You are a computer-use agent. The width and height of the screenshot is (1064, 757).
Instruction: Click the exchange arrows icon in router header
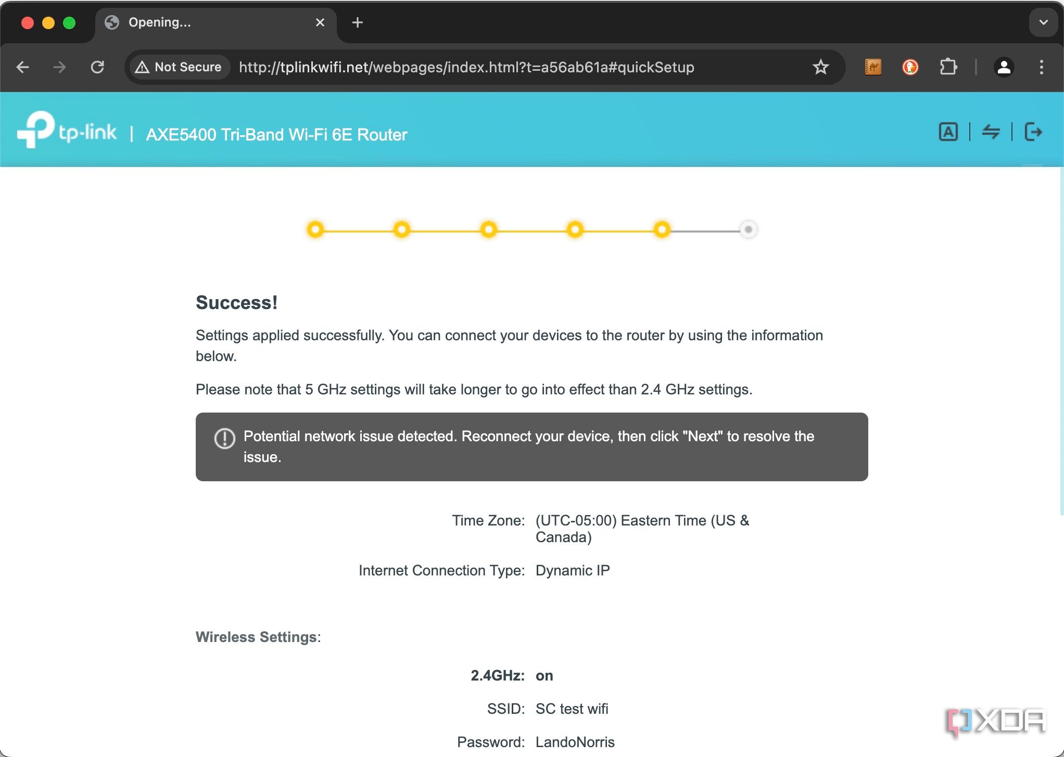coord(992,131)
